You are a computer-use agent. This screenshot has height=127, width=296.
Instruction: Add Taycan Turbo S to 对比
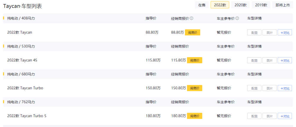tap(285, 116)
